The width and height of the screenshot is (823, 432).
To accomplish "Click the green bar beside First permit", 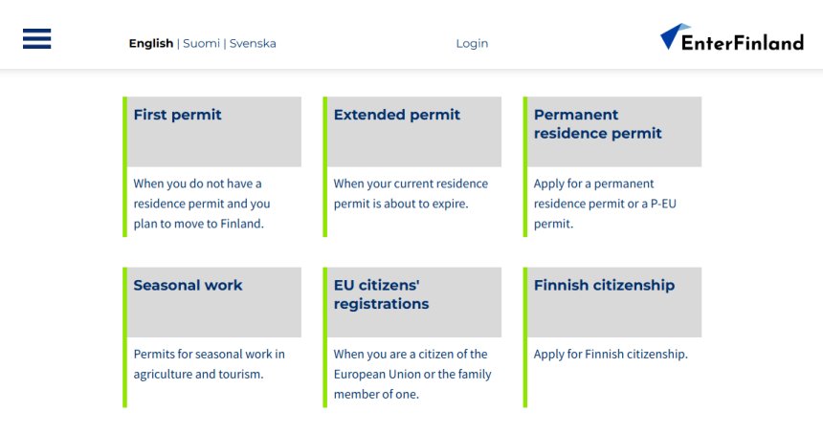I will coord(124,166).
